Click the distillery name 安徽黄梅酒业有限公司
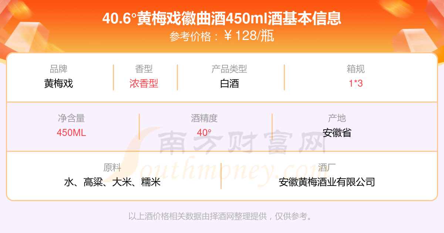 327,182
